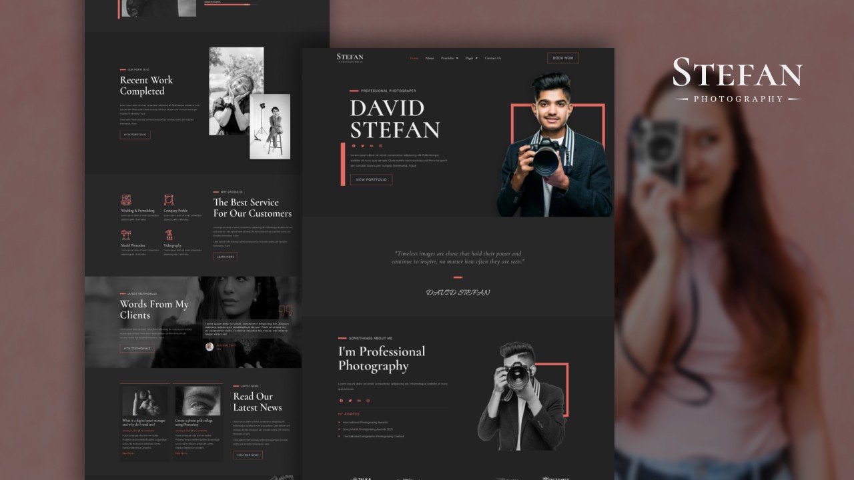The height and width of the screenshot is (480, 854).
Task: Open the Contact Us menu item
Action: 494,58
